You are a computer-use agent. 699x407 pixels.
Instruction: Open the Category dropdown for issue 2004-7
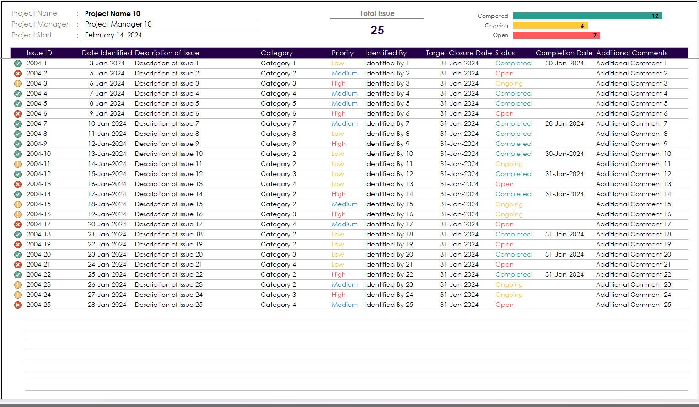click(x=278, y=123)
